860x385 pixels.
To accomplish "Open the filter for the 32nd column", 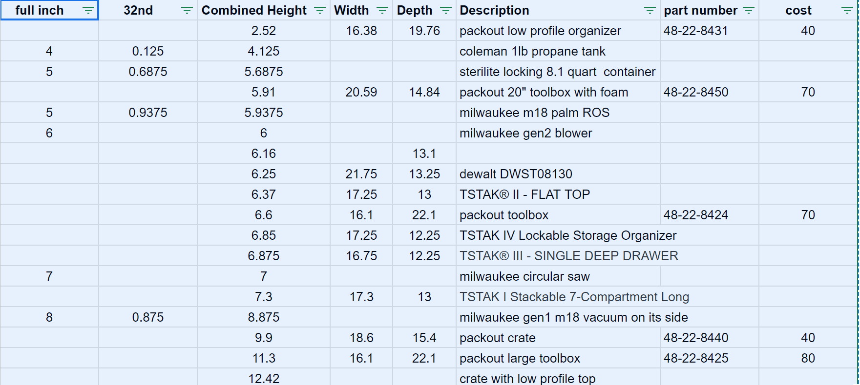I will coord(187,10).
